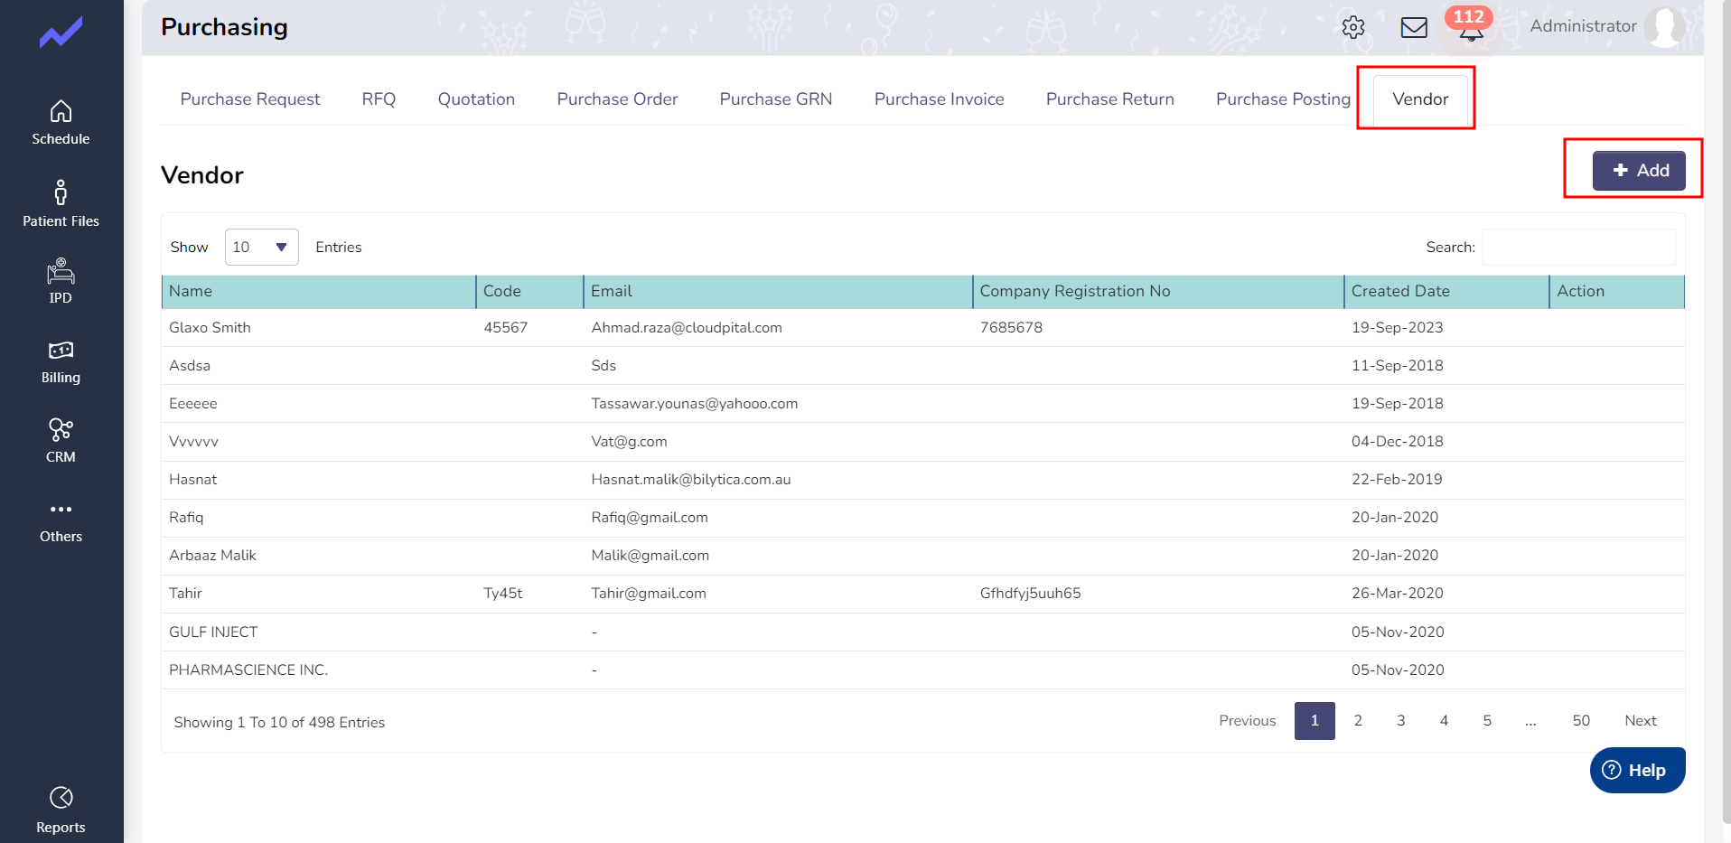The height and width of the screenshot is (843, 1731).
Task: Go to the IPD module
Action: (61, 282)
